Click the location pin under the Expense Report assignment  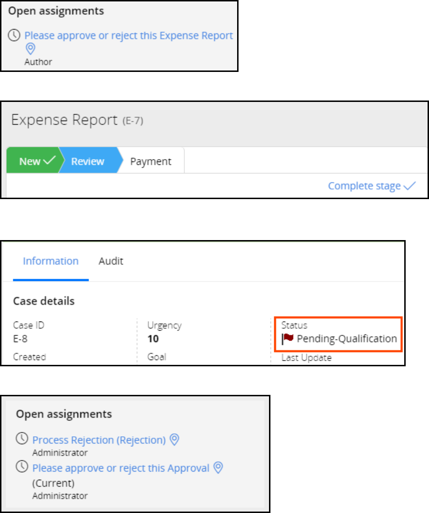[x=30, y=49]
